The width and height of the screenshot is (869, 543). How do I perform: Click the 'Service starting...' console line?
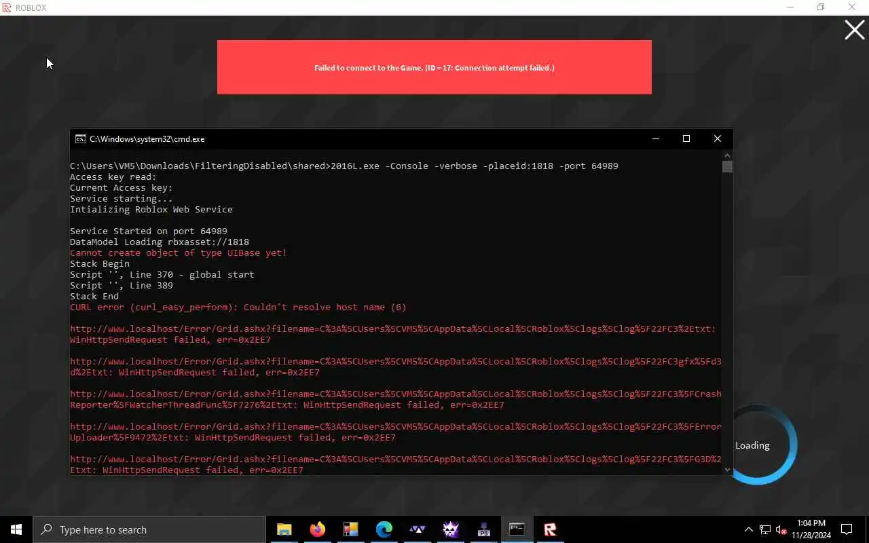click(x=122, y=199)
